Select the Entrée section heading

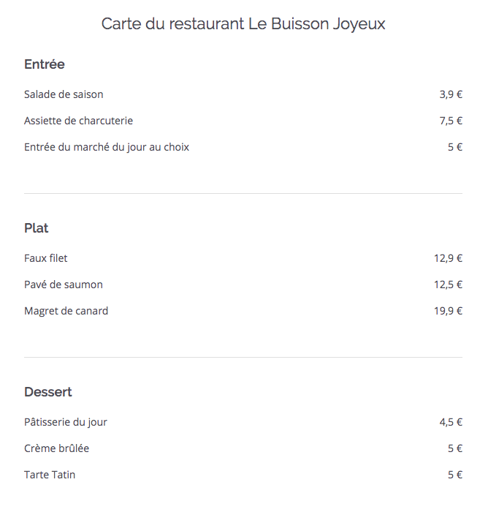(45, 64)
